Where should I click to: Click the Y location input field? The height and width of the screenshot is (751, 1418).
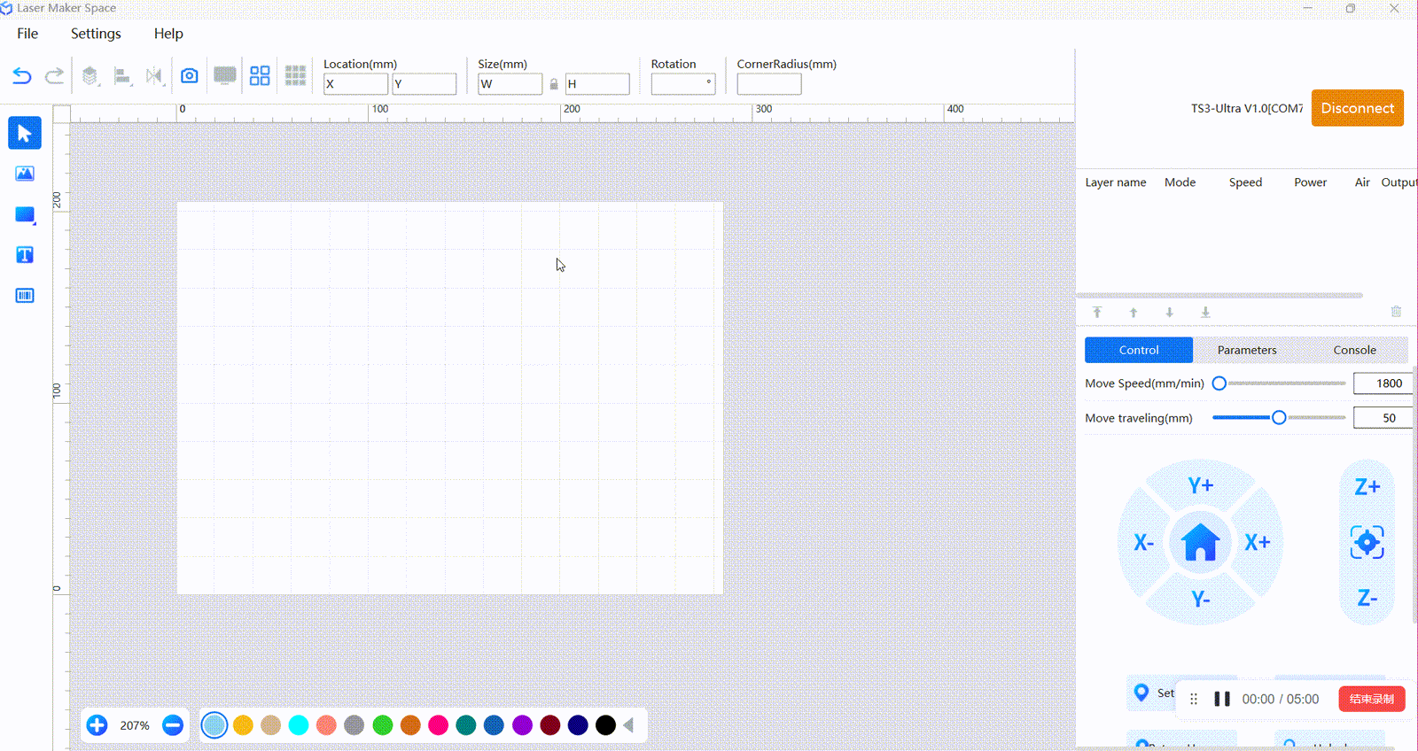click(x=425, y=84)
